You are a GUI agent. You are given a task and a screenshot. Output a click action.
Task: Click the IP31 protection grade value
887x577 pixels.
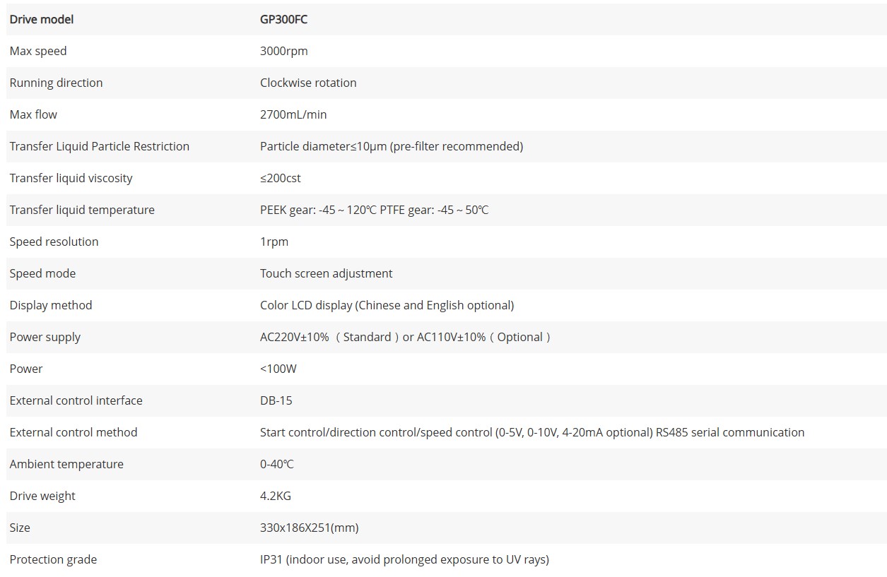[x=404, y=559]
